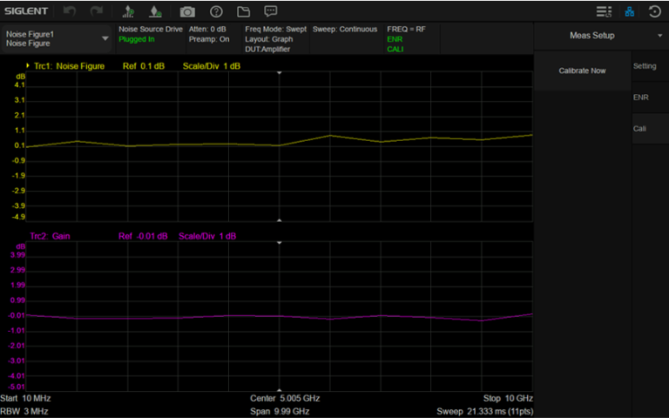The width and height of the screenshot is (669, 418).
Task: Toggle the Sweep Continuous setting
Action: (x=345, y=29)
